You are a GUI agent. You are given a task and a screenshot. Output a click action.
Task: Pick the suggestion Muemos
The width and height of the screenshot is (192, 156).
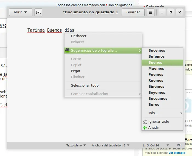click(162, 69)
